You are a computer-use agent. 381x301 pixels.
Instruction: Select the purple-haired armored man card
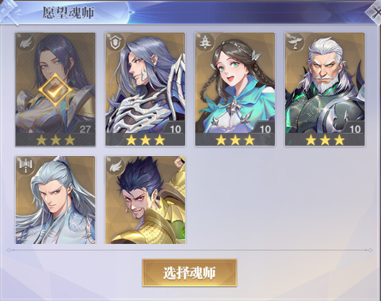pos(145,90)
